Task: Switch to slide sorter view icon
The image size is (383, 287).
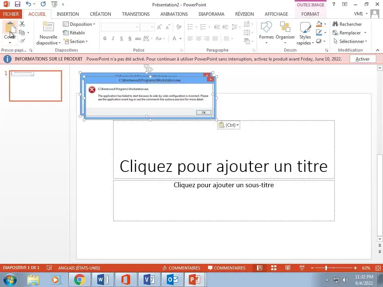Action: pos(274,268)
